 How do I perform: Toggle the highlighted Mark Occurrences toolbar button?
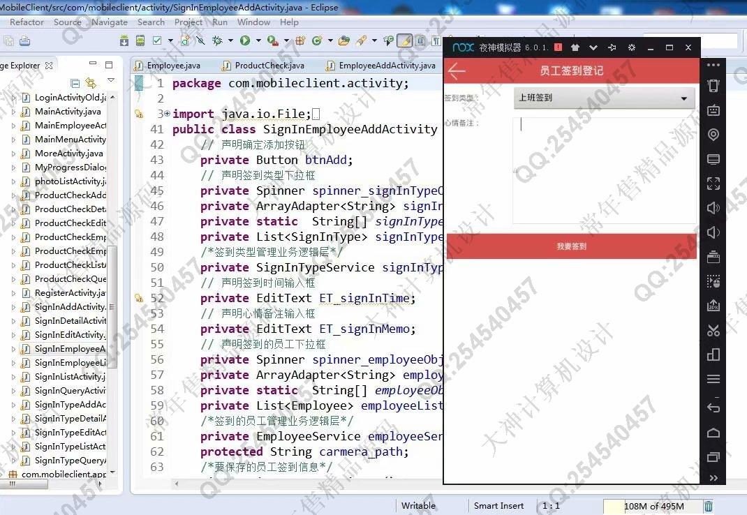[x=404, y=41]
